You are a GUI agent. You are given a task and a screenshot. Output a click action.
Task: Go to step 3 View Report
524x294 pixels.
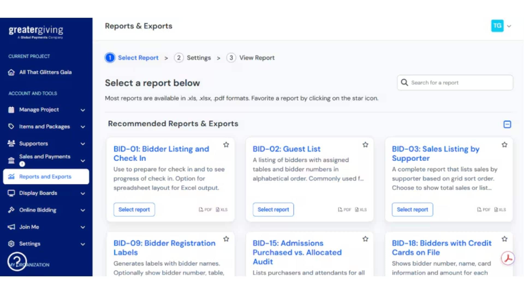pyautogui.click(x=251, y=58)
